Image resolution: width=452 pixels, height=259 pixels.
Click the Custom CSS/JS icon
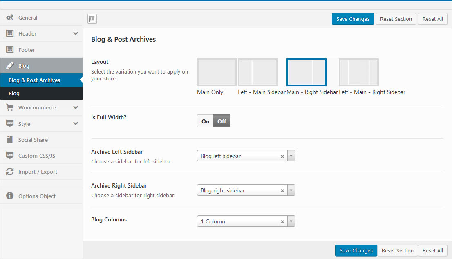coord(10,156)
